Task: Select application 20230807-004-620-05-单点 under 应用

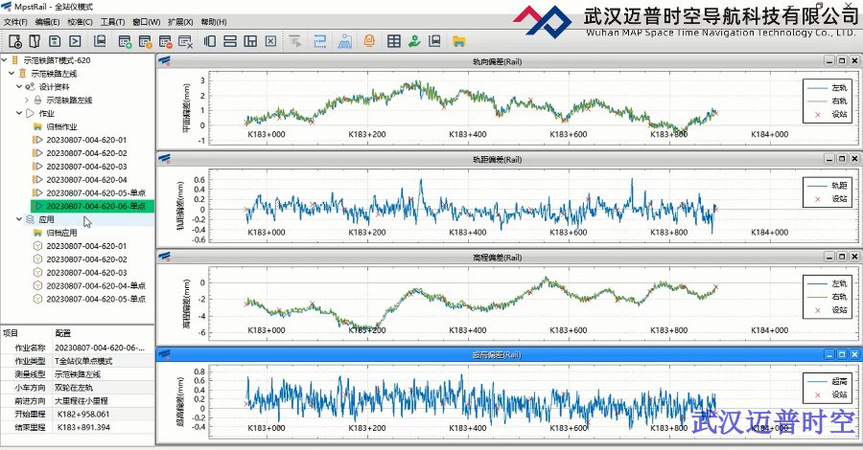Action: click(x=96, y=299)
